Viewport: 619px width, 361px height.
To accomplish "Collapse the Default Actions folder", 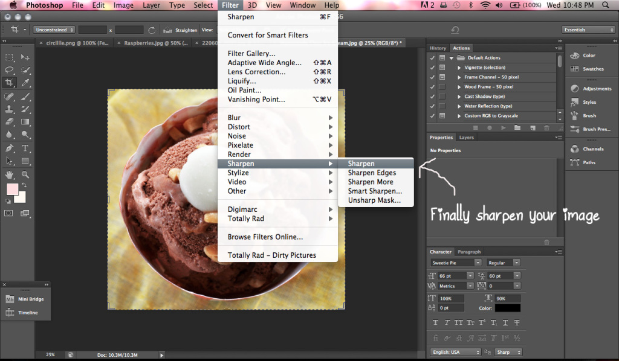I will pos(451,58).
